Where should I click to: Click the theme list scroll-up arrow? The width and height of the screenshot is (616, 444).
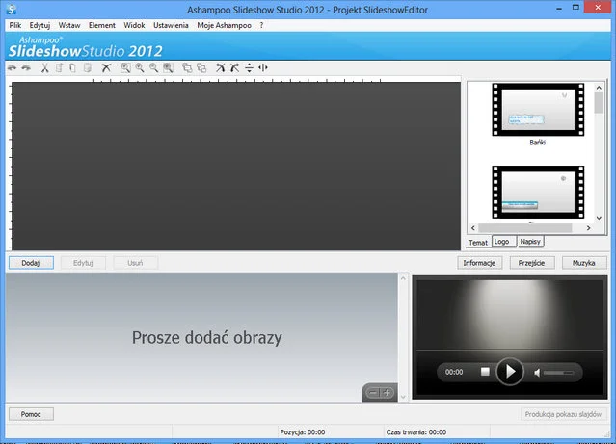point(599,88)
